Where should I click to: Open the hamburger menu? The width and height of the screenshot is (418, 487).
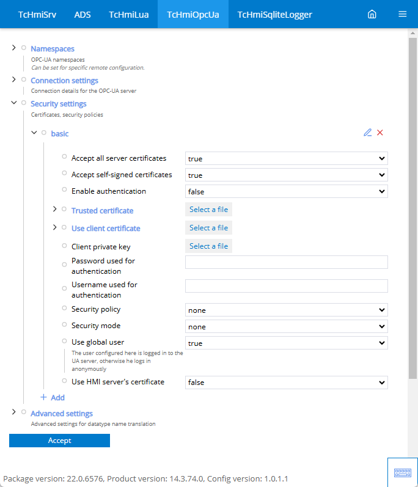tap(403, 14)
